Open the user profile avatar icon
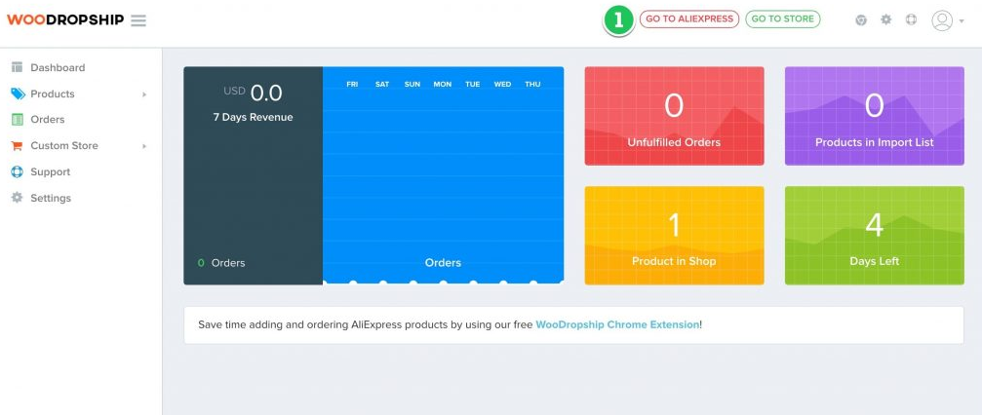 point(942,20)
